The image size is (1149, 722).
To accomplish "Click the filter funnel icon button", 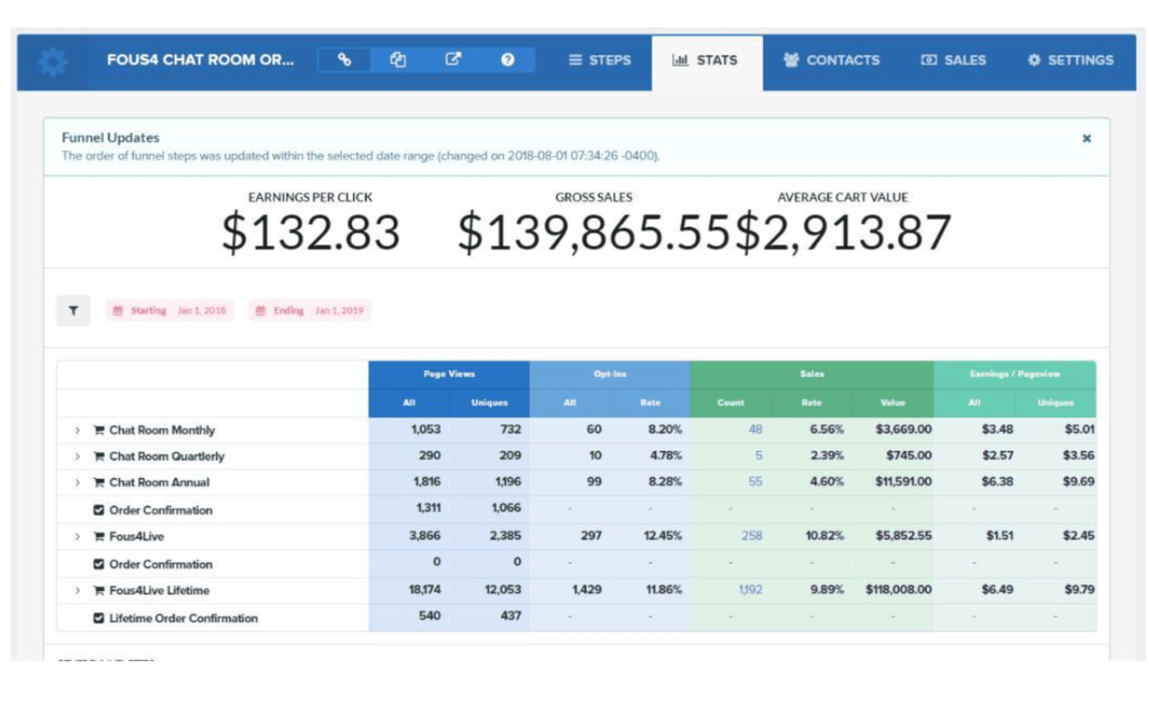I will click(x=73, y=311).
